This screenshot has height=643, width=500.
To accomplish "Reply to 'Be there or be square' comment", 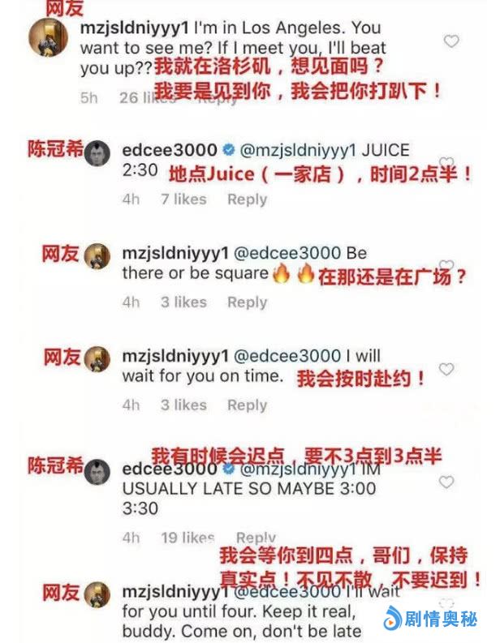I will 247,302.
